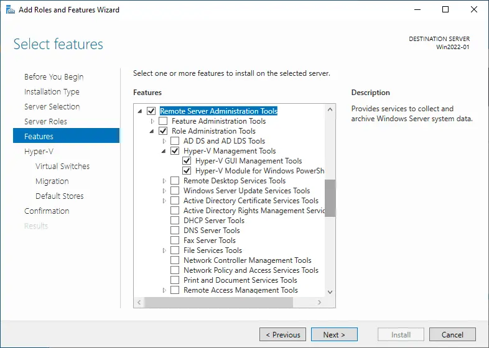Screen dimensions: 489x348
Task: Expand Remote Access Management Tools node
Action: pos(164,290)
